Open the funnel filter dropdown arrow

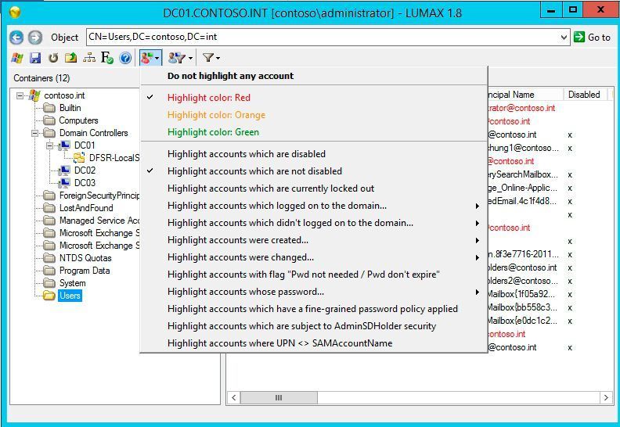click(x=218, y=58)
